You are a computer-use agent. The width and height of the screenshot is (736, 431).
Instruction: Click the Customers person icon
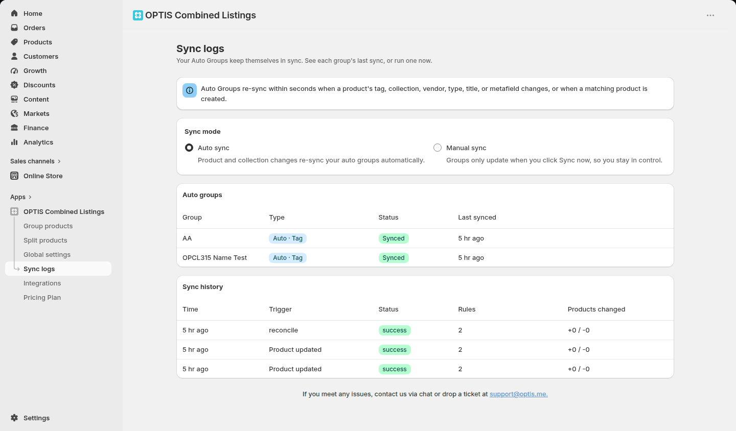[x=14, y=56]
